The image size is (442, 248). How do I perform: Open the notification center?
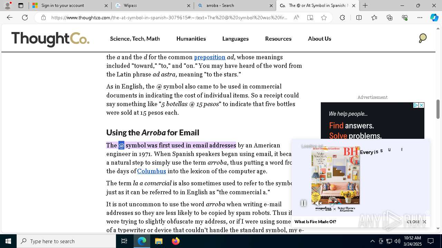coord(431,241)
